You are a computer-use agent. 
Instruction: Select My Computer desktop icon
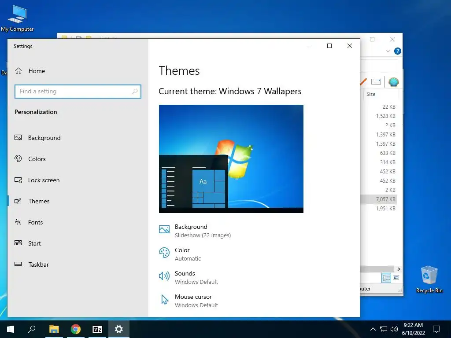pyautogui.click(x=17, y=18)
